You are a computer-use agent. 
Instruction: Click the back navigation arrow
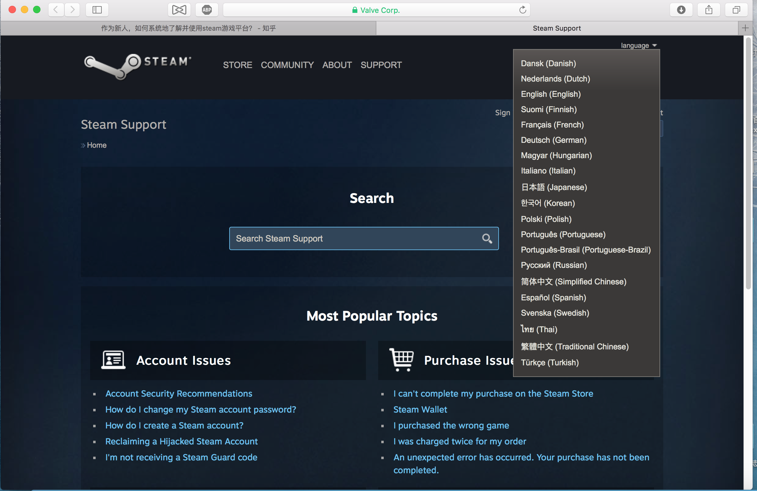pos(56,10)
